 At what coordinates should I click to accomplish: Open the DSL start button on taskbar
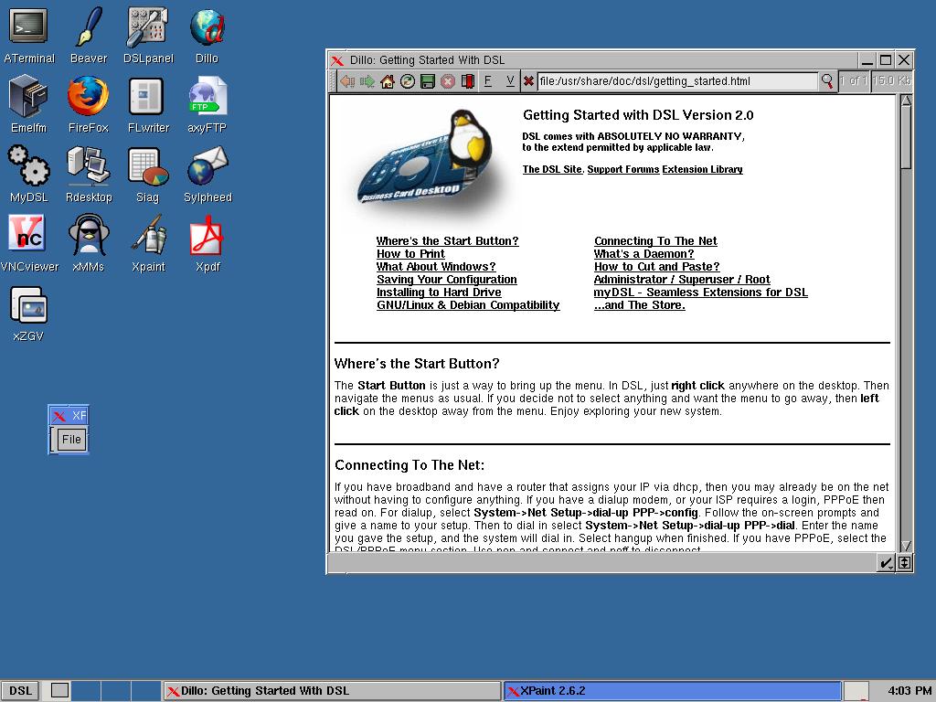tap(20, 691)
